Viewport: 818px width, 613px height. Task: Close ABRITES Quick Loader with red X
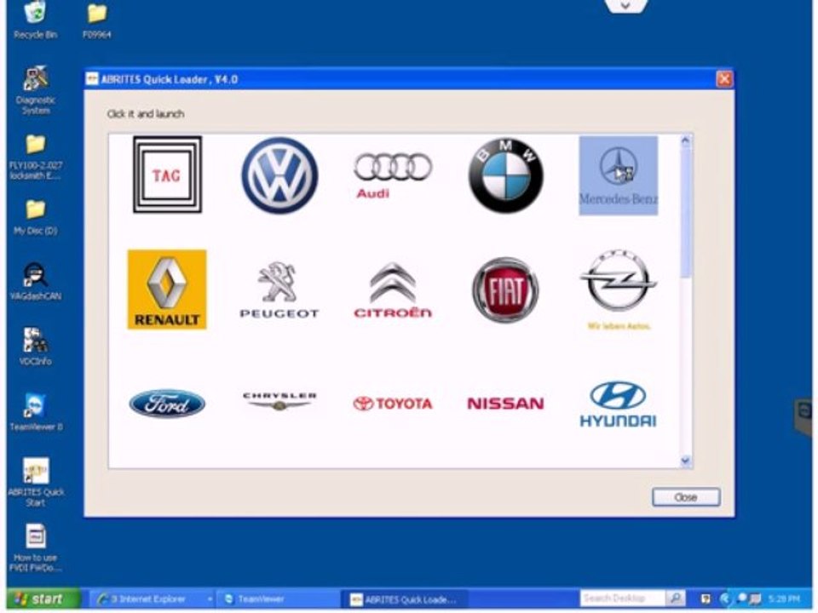[724, 79]
